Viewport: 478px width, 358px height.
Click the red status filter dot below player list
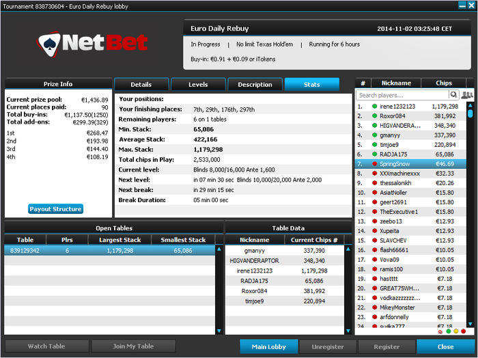(464, 331)
